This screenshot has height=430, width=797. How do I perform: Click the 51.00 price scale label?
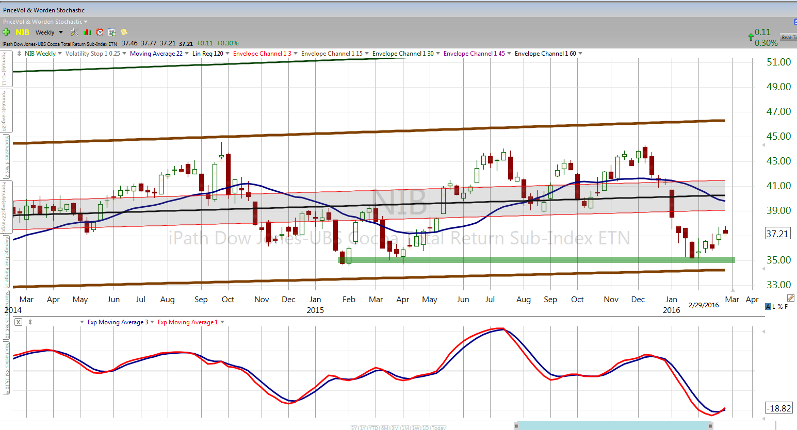coord(778,62)
